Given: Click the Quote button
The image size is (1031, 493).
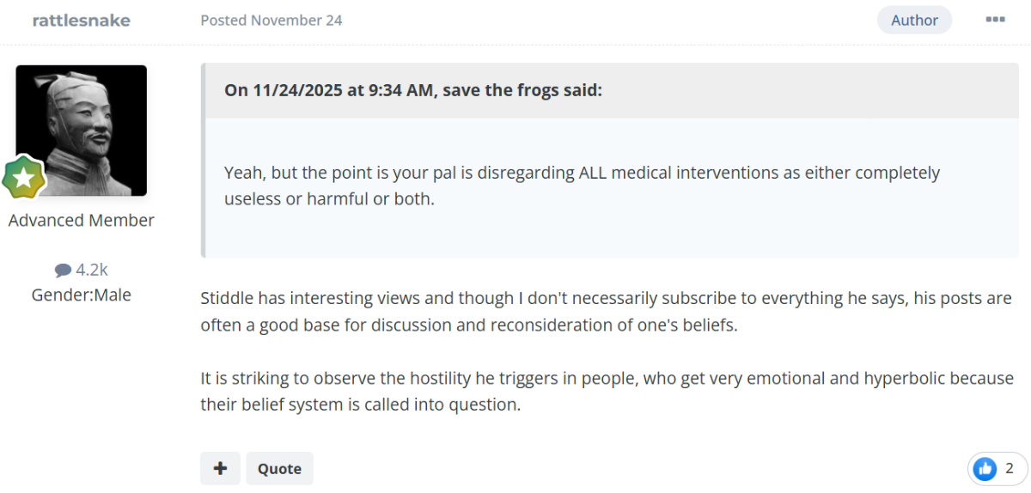Looking at the screenshot, I should click(279, 468).
